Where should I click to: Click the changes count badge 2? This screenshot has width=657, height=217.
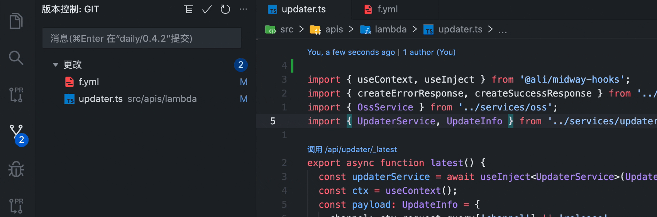[241, 65]
